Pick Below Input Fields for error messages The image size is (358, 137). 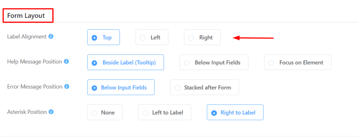[121, 87]
